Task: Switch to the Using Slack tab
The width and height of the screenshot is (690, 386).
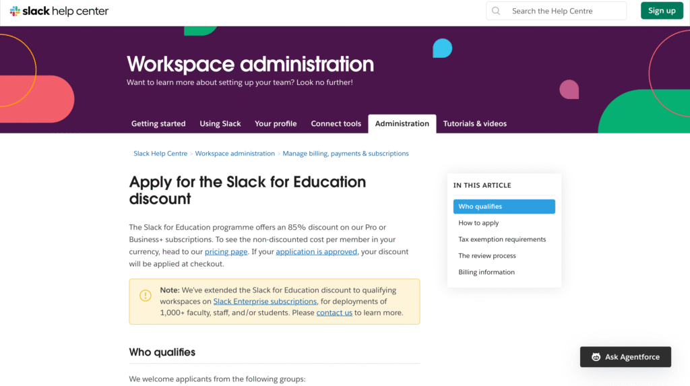Action: pyautogui.click(x=220, y=124)
